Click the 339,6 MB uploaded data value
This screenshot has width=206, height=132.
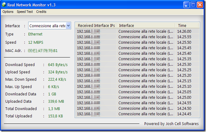click(56, 102)
